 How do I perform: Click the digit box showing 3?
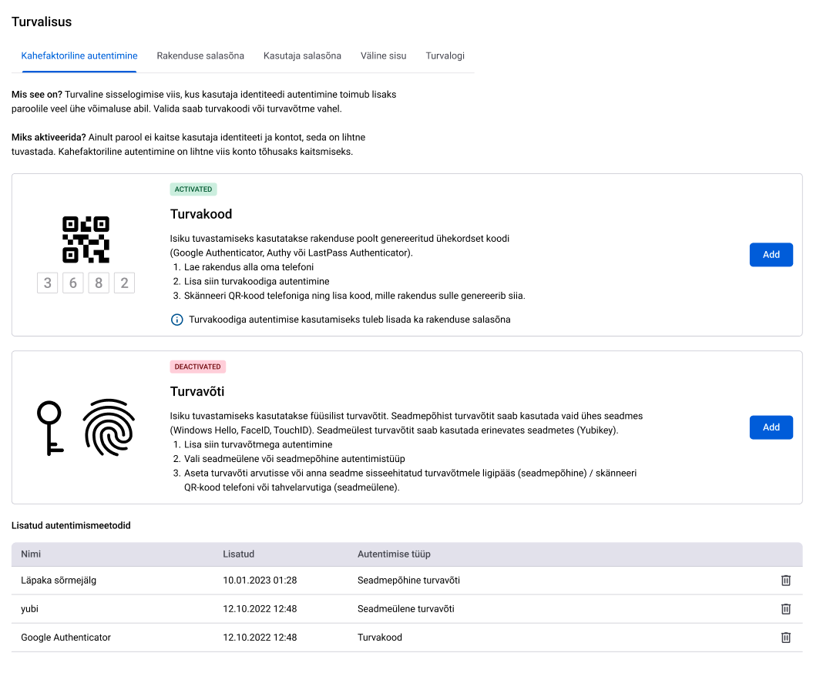47,283
